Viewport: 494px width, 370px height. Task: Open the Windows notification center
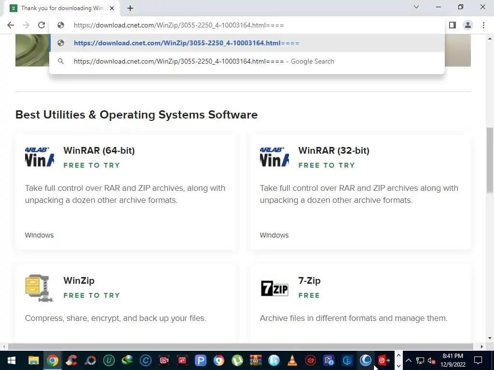(478, 360)
